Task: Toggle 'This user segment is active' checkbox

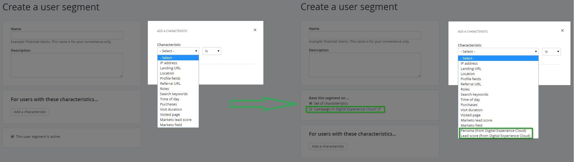Action: click(13, 136)
